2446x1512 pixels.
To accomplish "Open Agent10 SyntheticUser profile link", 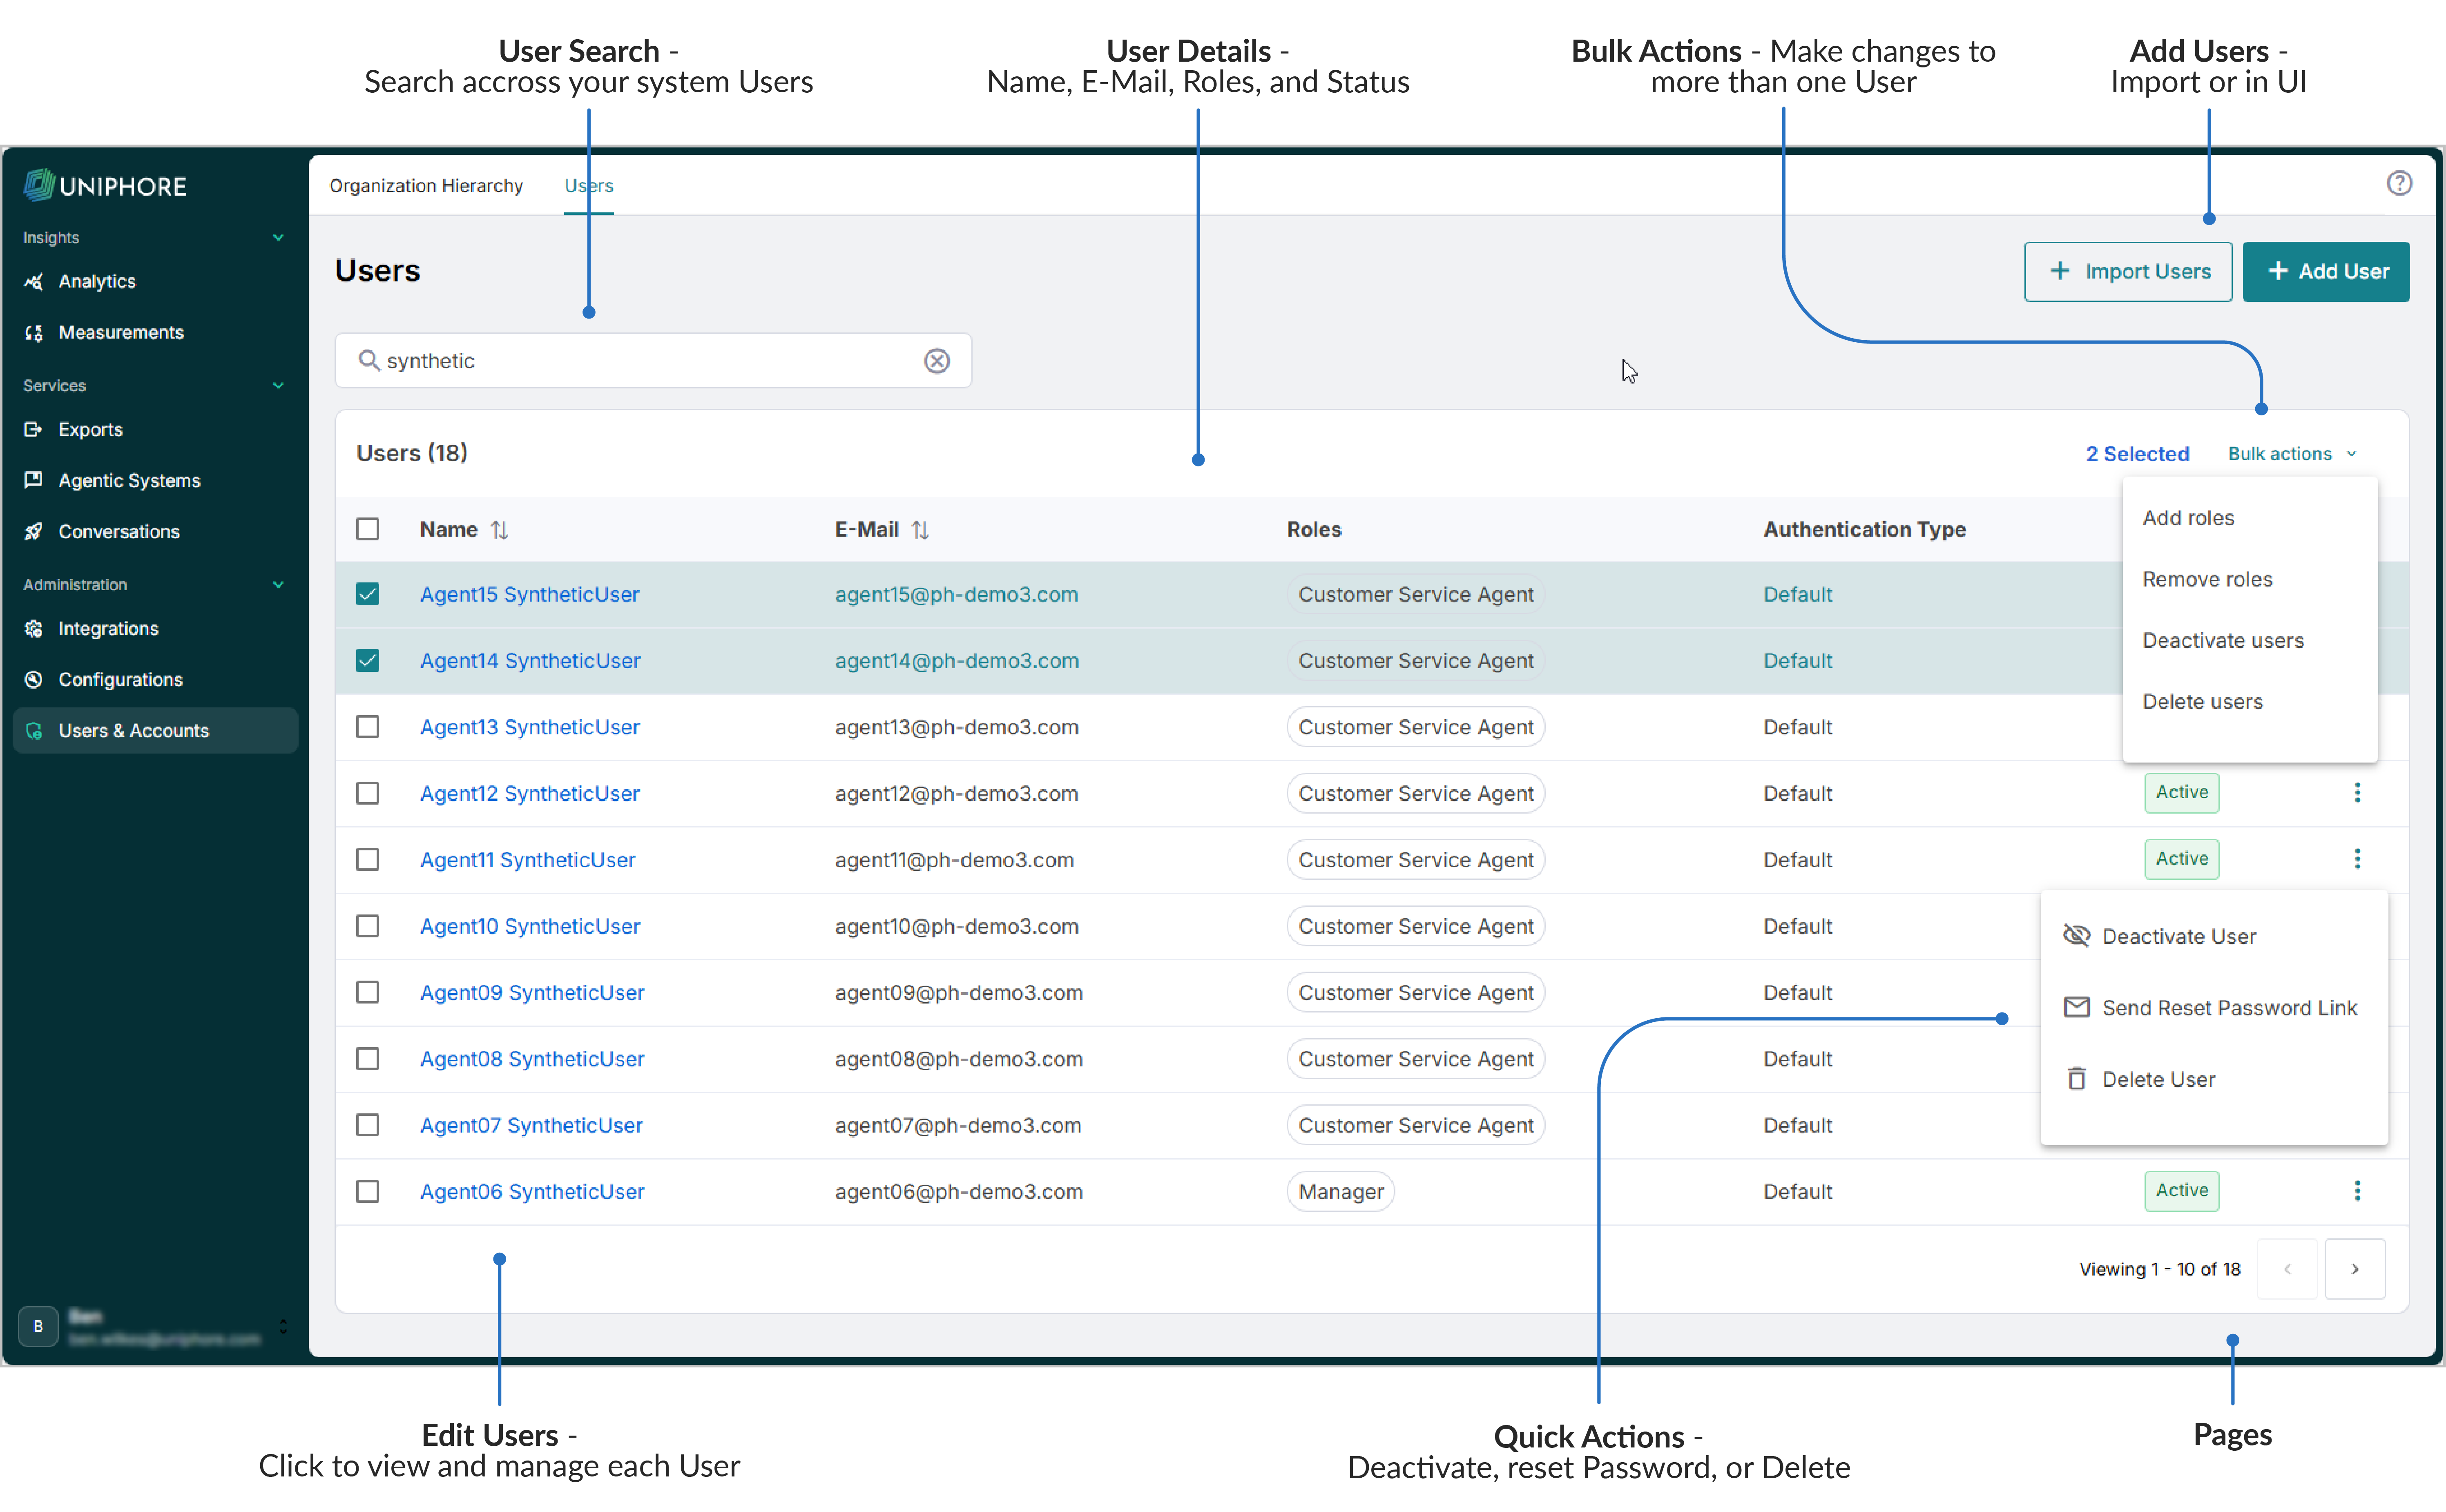I will (530, 926).
